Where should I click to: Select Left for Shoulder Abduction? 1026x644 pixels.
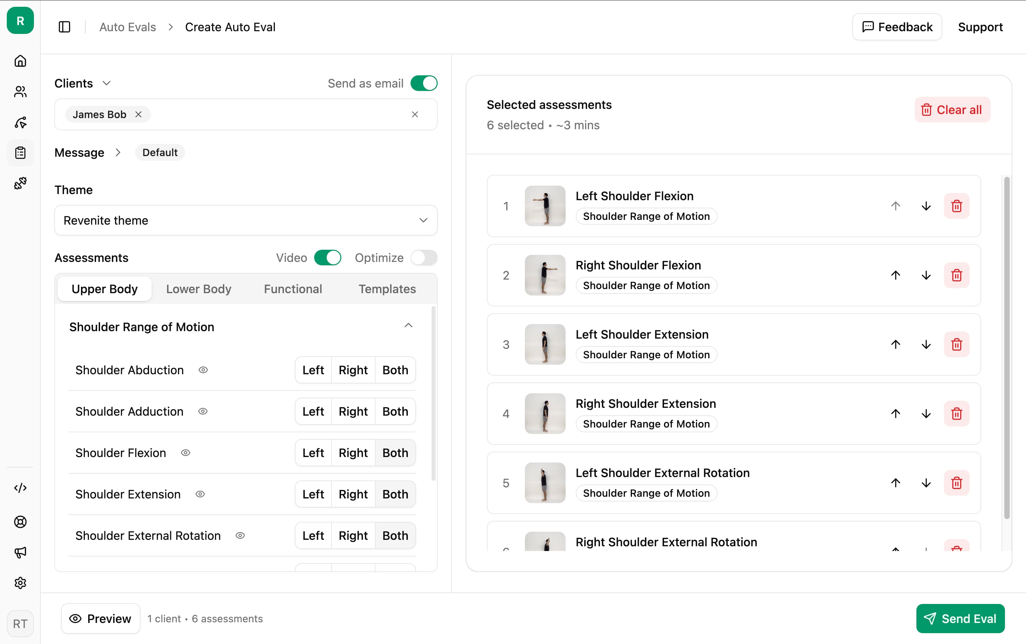[313, 370]
